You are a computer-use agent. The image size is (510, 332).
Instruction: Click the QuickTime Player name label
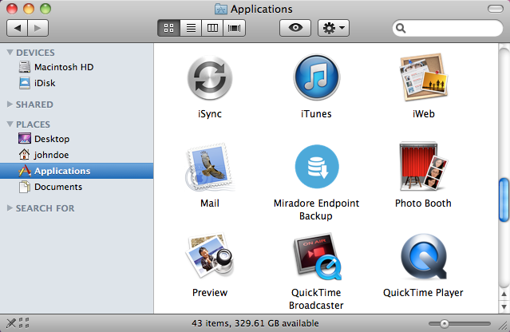pyautogui.click(x=423, y=293)
